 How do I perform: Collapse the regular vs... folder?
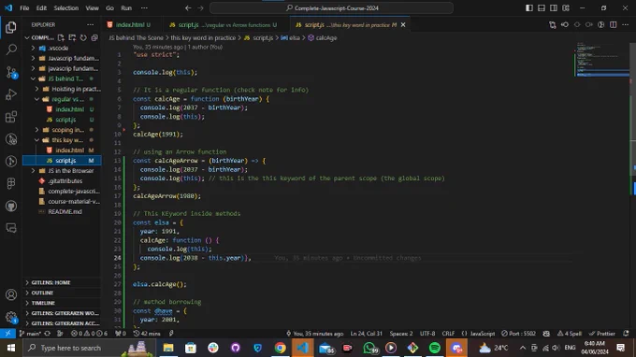(62, 99)
